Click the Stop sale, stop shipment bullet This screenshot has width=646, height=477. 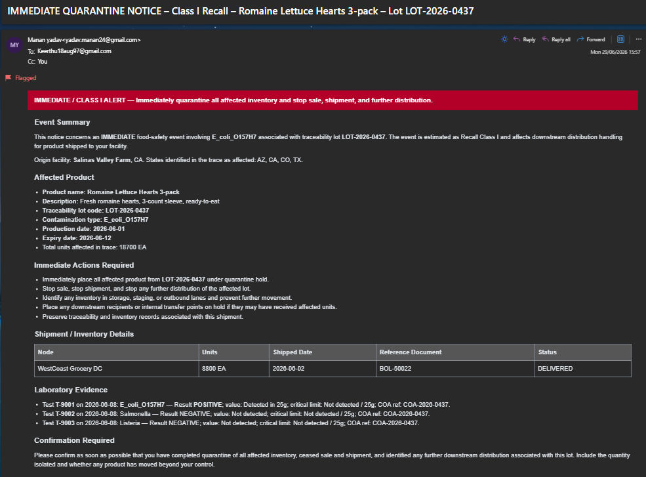[146, 289]
